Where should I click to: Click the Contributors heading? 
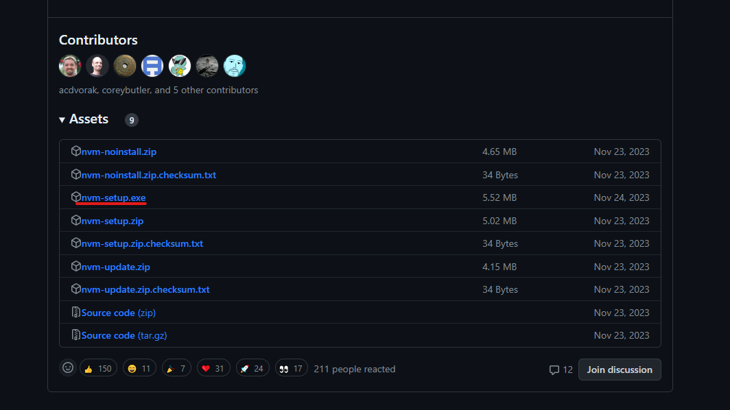pyautogui.click(x=98, y=40)
